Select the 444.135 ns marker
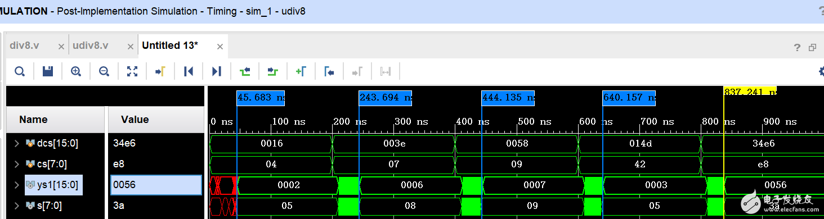 click(x=508, y=98)
